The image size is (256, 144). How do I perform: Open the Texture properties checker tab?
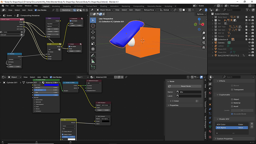pyautogui.click(x=210, y=137)
